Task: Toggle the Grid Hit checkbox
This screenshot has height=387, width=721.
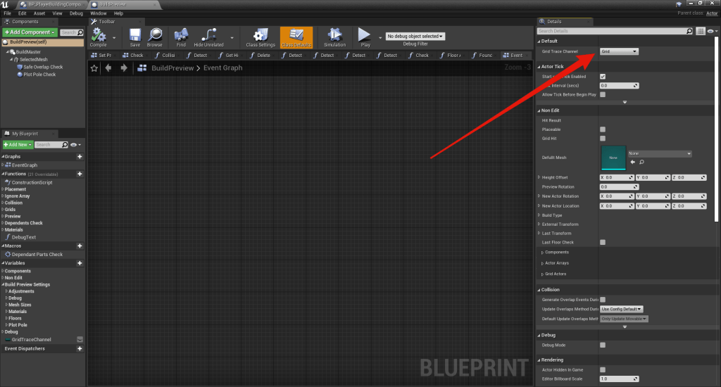Action: point(603,139)
